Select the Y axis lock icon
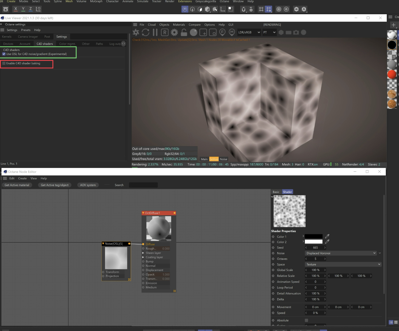Image resolution: width=399 pixels, height=331 pixels. coord(23,9)
